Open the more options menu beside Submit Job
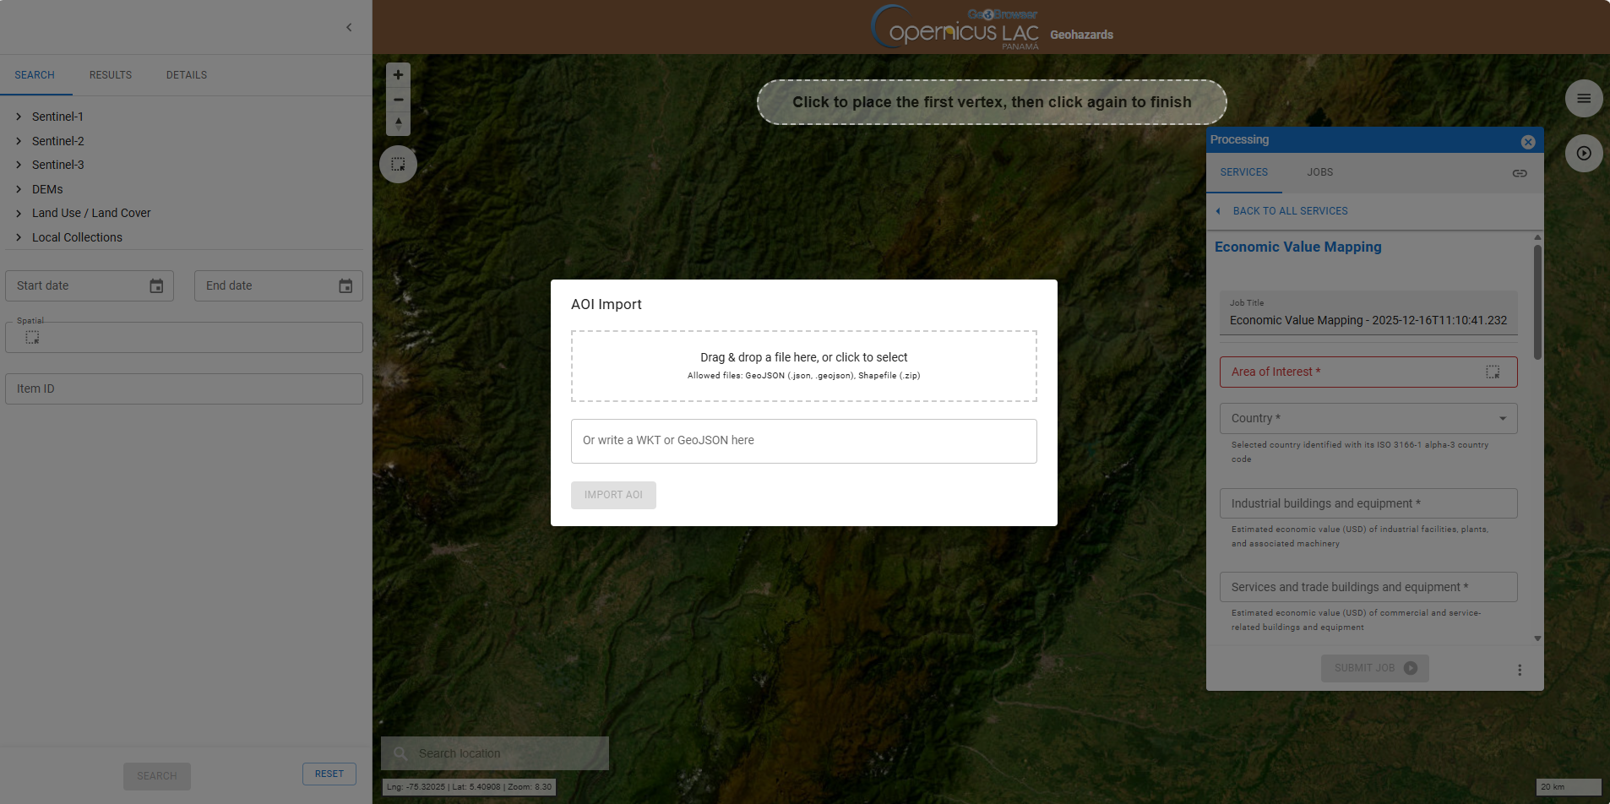 click(1519, 670)
